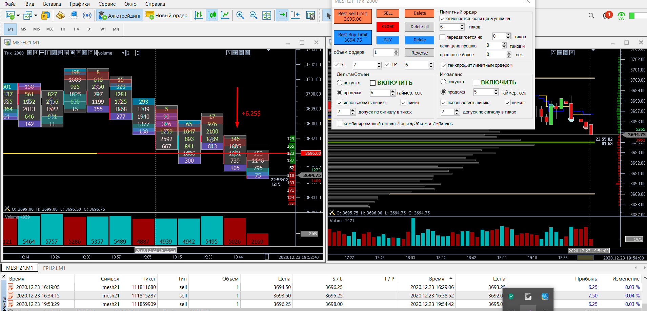
Task: Open the green LVL connection icon
Action: 621,16
